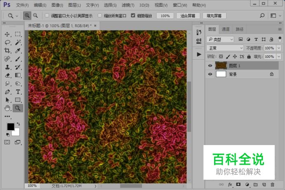Select the History Brush tool
The height and width of the screenshot is (190, 285).
coord(18,67)
